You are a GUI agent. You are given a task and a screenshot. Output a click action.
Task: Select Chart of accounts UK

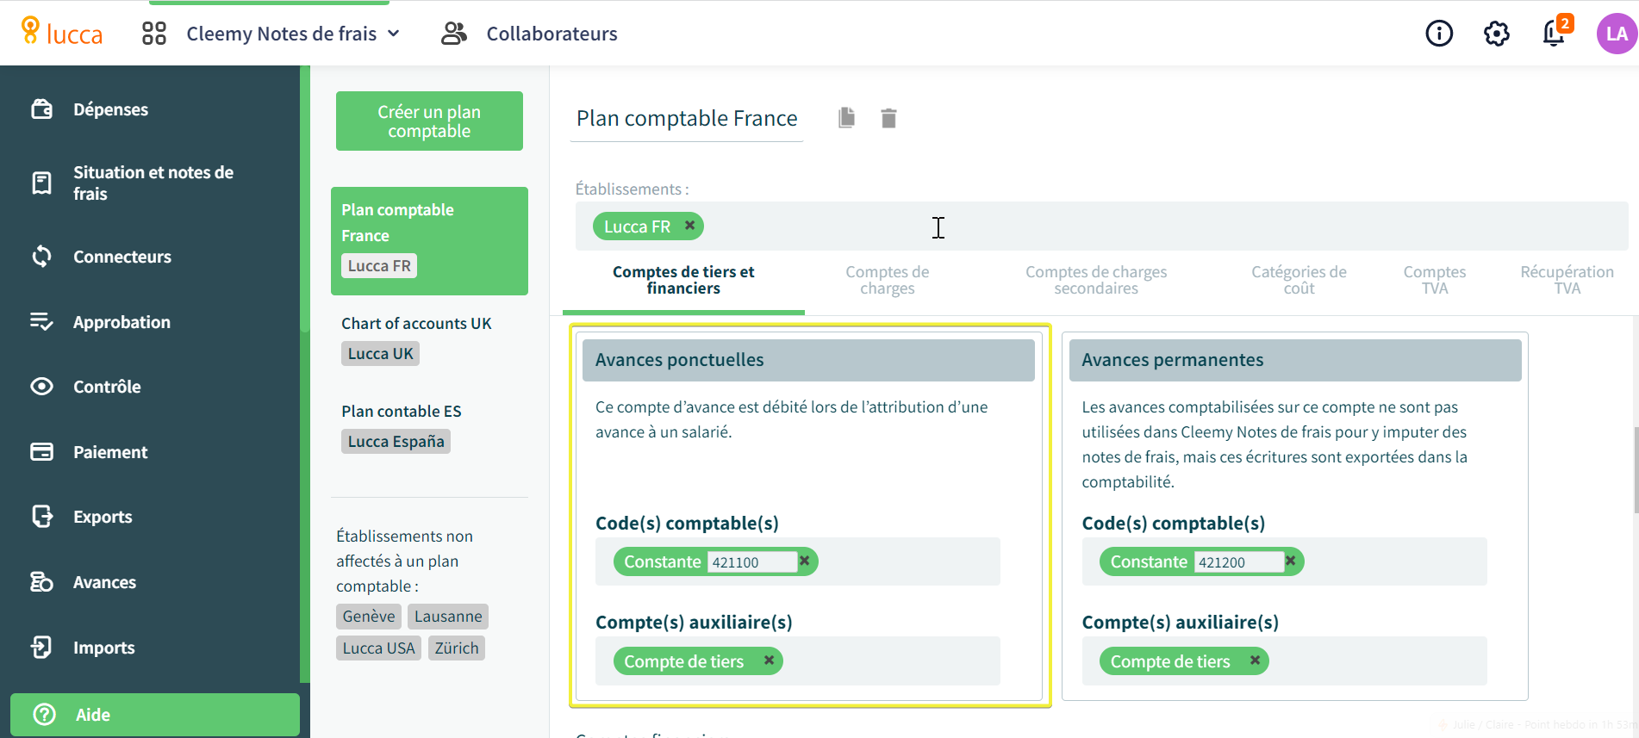coord(416,323)
